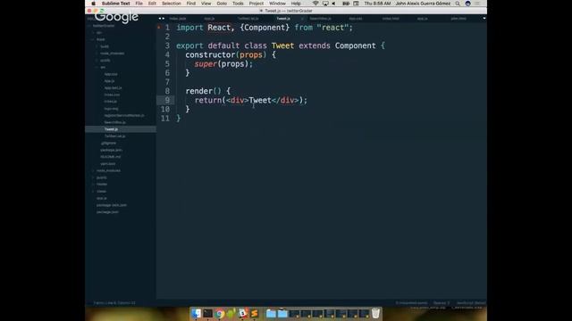Open the Goto menu
The height and width of the screenshot is (321, 572).
pos(222,4)
